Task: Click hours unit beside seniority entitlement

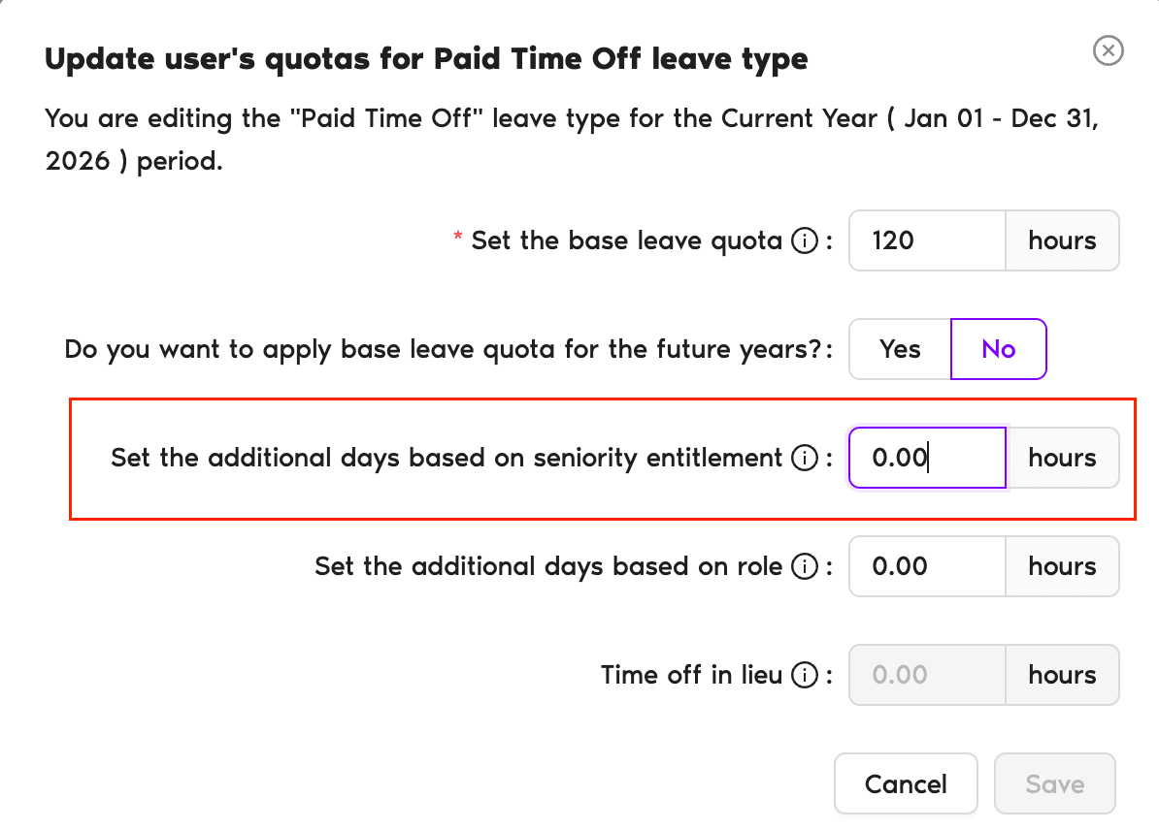Action: (1062, 458)
